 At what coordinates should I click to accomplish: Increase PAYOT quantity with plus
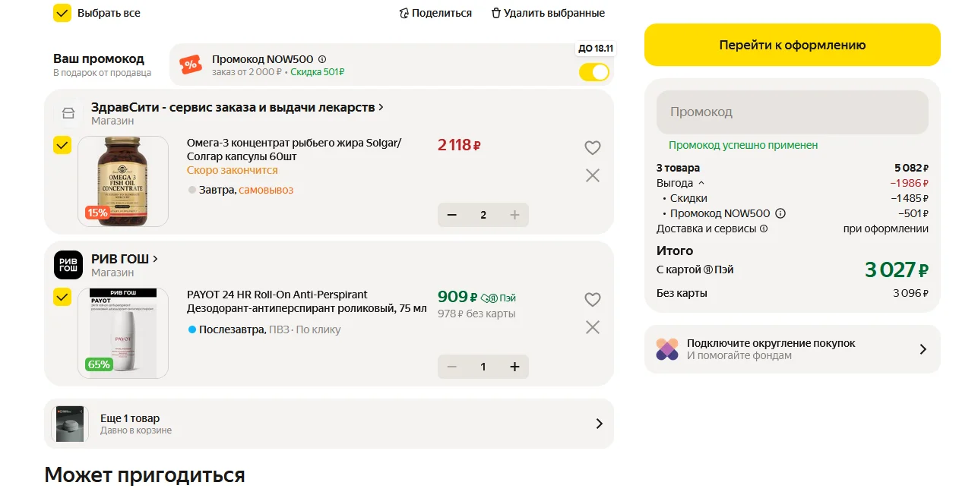[x=514, y=367]
